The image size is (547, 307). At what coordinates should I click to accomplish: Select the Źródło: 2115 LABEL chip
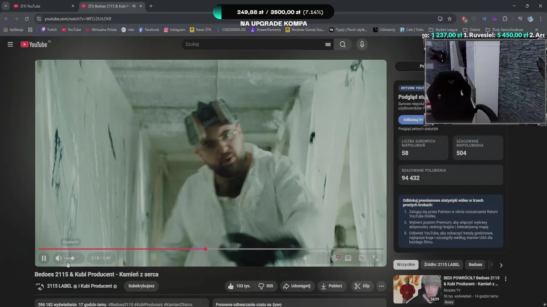(442, 265)
